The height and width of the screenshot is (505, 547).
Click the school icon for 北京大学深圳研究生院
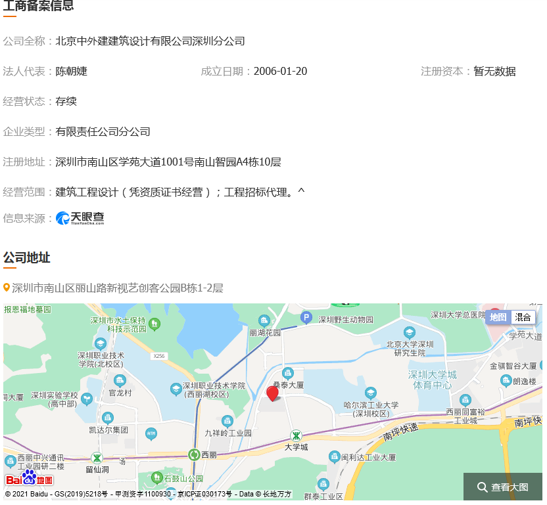point(410,333)
